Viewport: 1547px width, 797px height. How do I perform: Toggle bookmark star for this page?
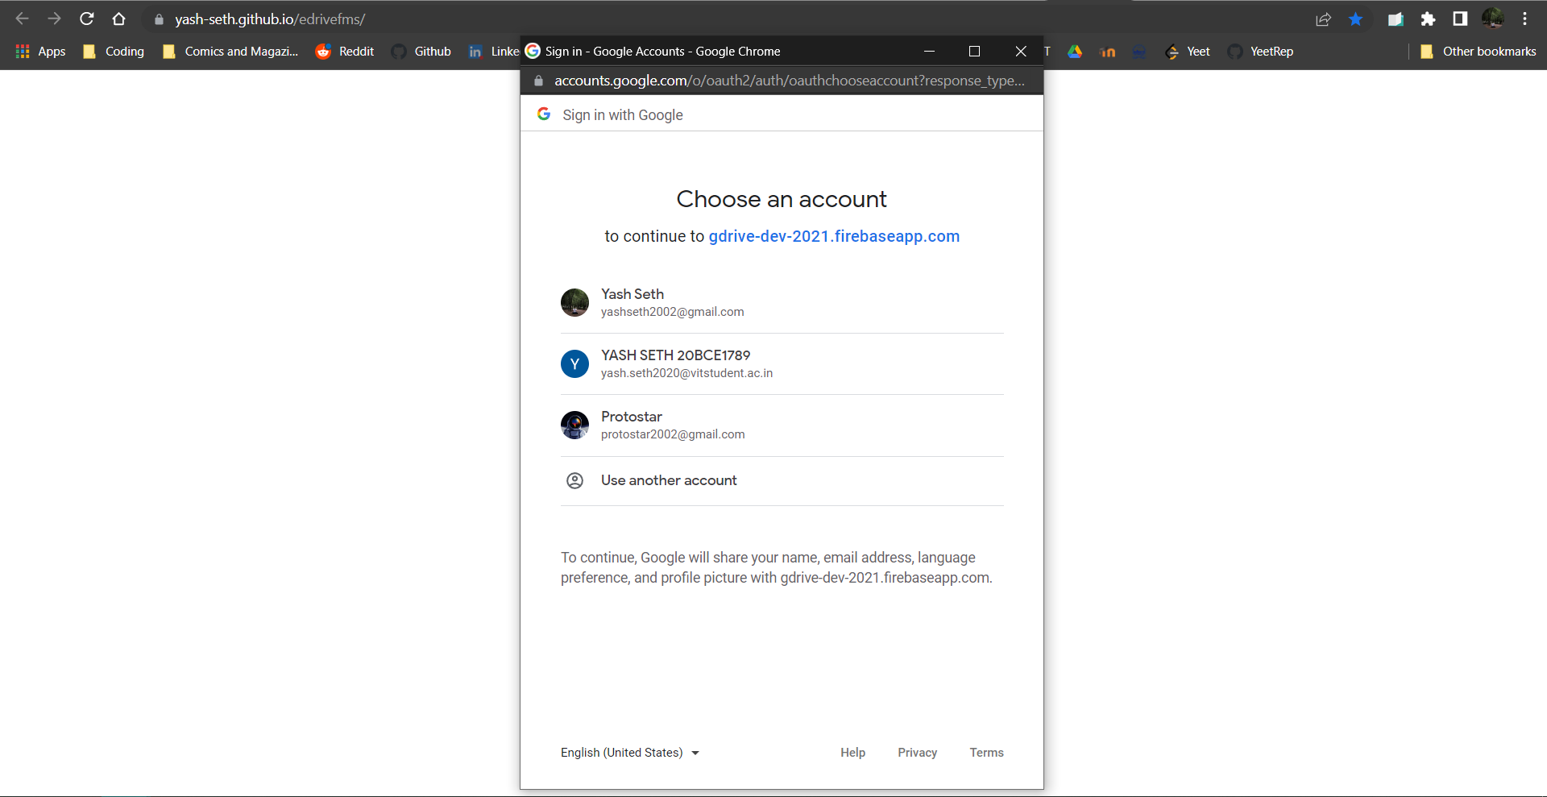[x=1356, y=19]
